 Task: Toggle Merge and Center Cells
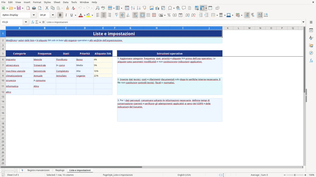coord(142,15)
